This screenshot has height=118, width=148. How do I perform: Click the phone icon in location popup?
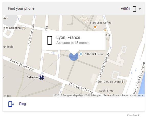[50, 40]
